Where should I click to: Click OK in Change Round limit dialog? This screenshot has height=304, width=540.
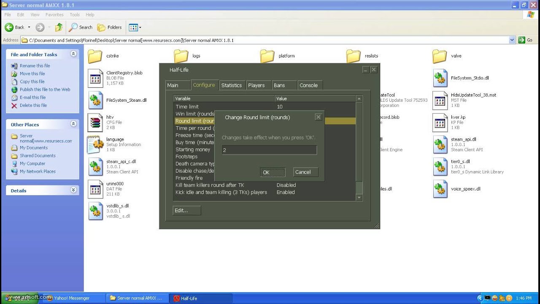click(273, 172)
